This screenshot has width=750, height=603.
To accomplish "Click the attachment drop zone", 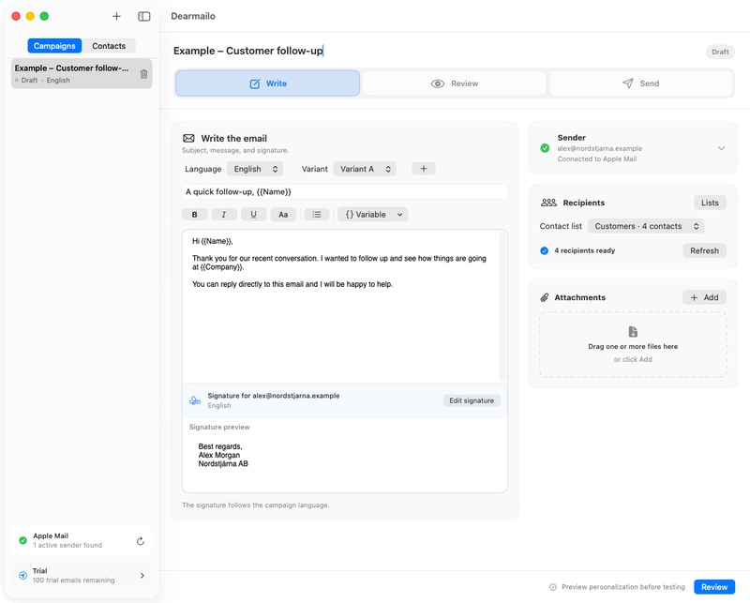I will (x=633, y=344).
